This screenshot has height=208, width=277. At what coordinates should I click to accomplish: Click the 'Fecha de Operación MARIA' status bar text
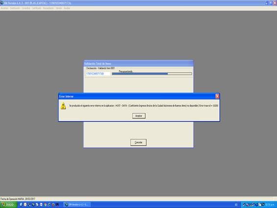pos(18,199)
